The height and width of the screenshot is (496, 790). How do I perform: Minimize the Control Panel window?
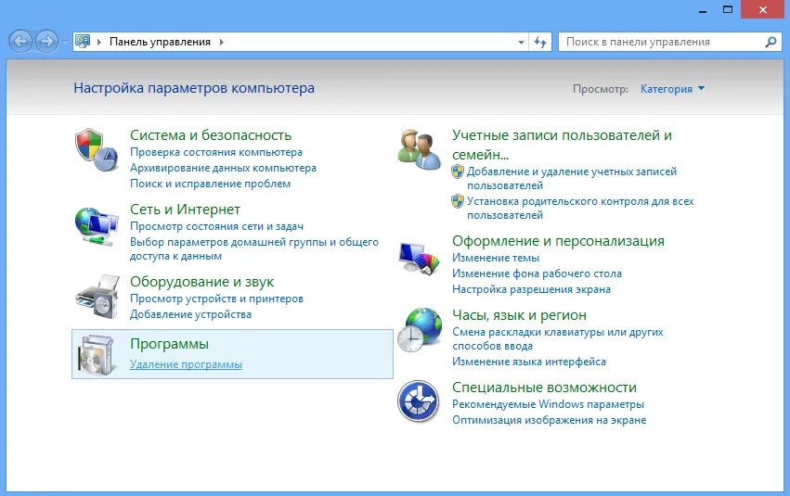pos(703,9)
